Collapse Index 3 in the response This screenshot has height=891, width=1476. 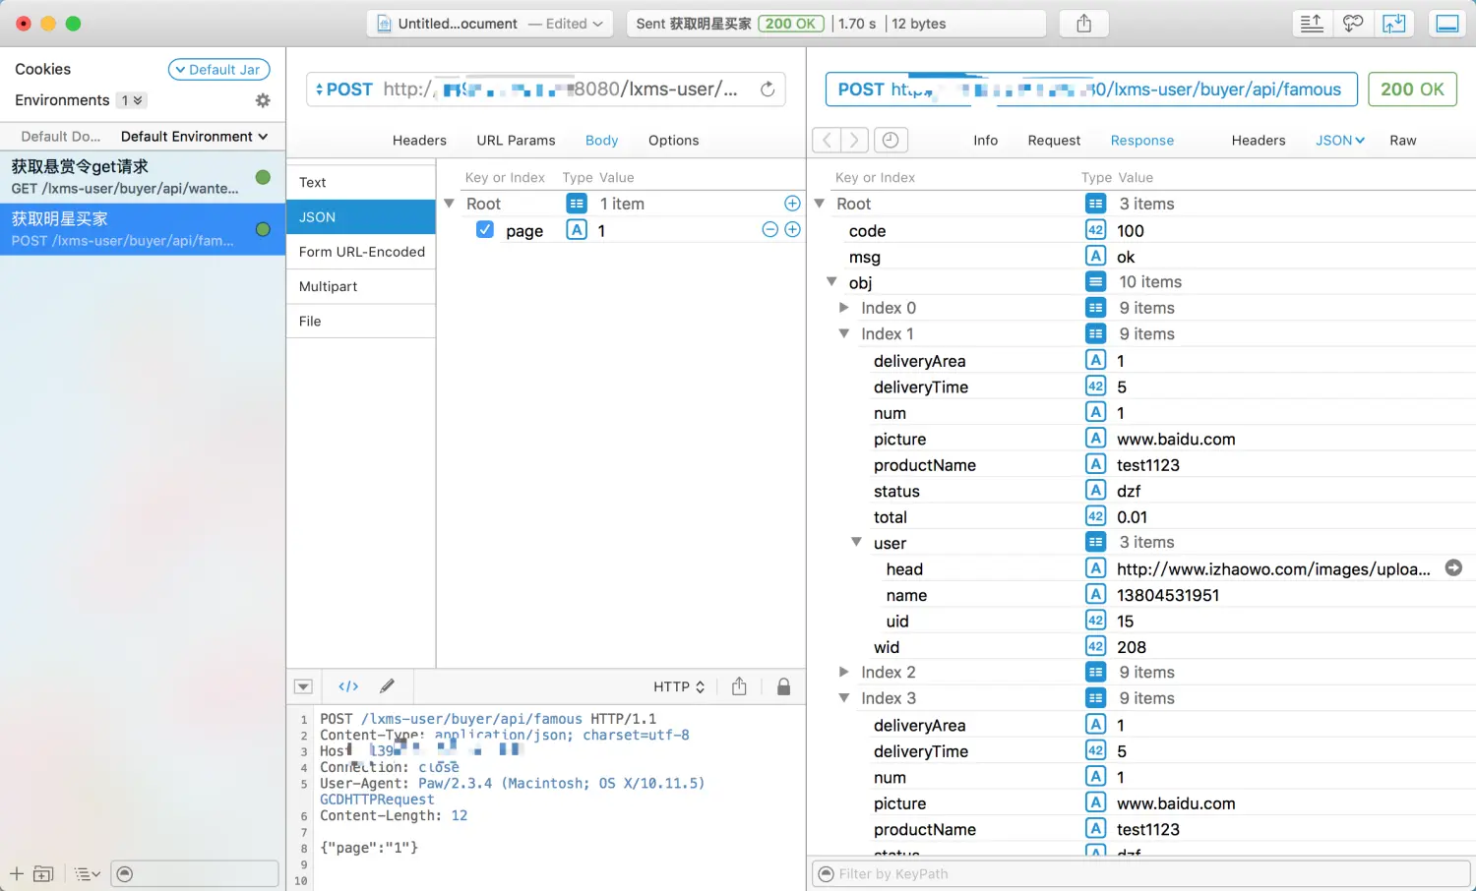[844, 697]
